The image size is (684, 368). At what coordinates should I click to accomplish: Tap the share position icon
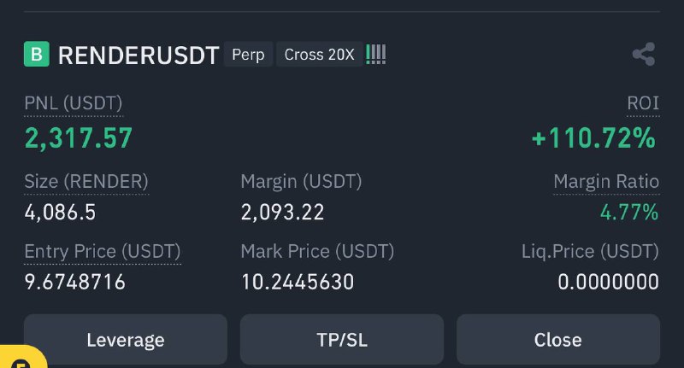pyautogui.click(x=644, y=54)
